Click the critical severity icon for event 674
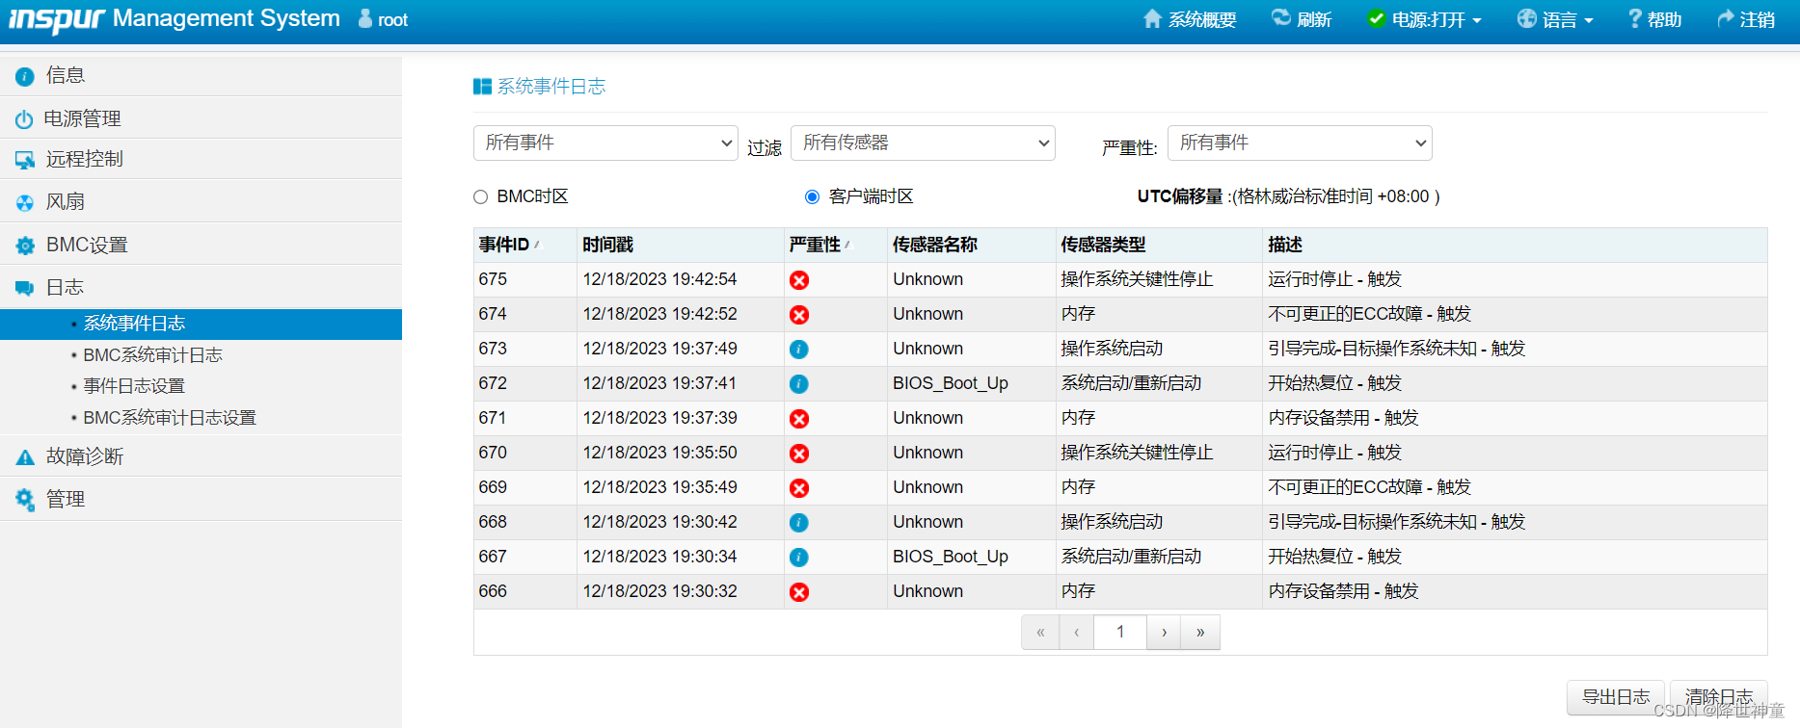The width and height of the screenshot is (1800, 728). pyautogui.click(x=799, y=315)
